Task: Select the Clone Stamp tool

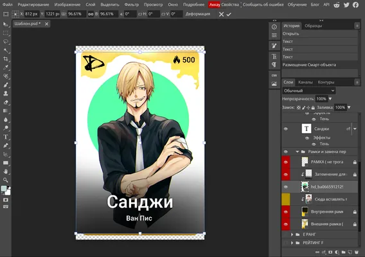Action: point(6,94)
